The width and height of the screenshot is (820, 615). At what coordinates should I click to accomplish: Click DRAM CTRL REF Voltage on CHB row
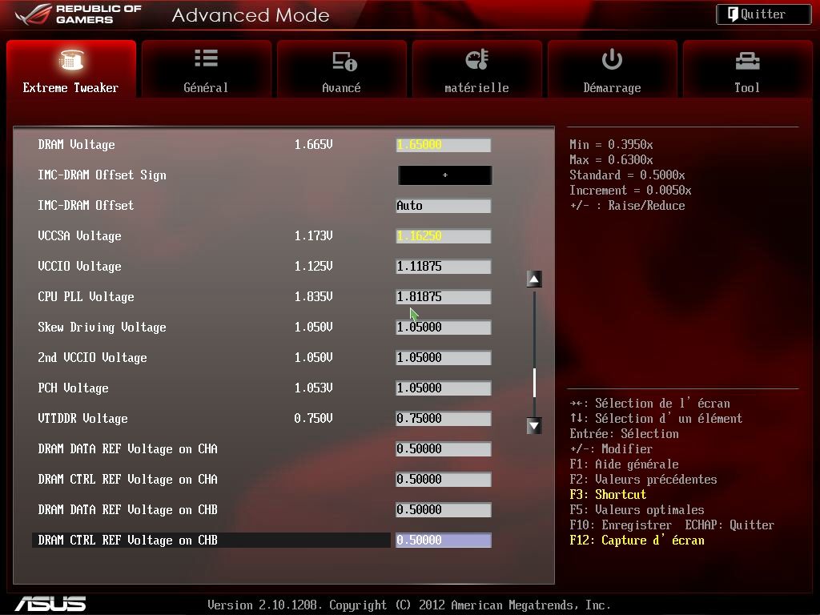pyautogui.click(x=211, y=540)
